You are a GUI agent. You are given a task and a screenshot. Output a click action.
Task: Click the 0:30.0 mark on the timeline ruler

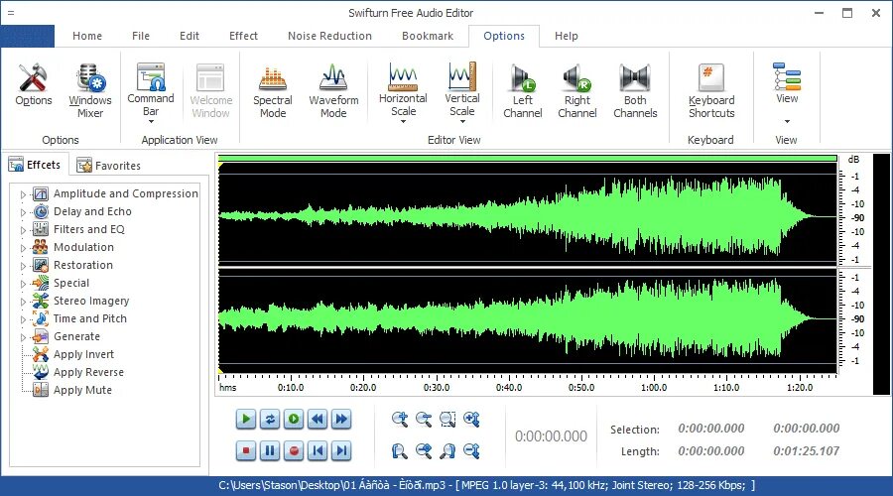[x=437, y=387]
